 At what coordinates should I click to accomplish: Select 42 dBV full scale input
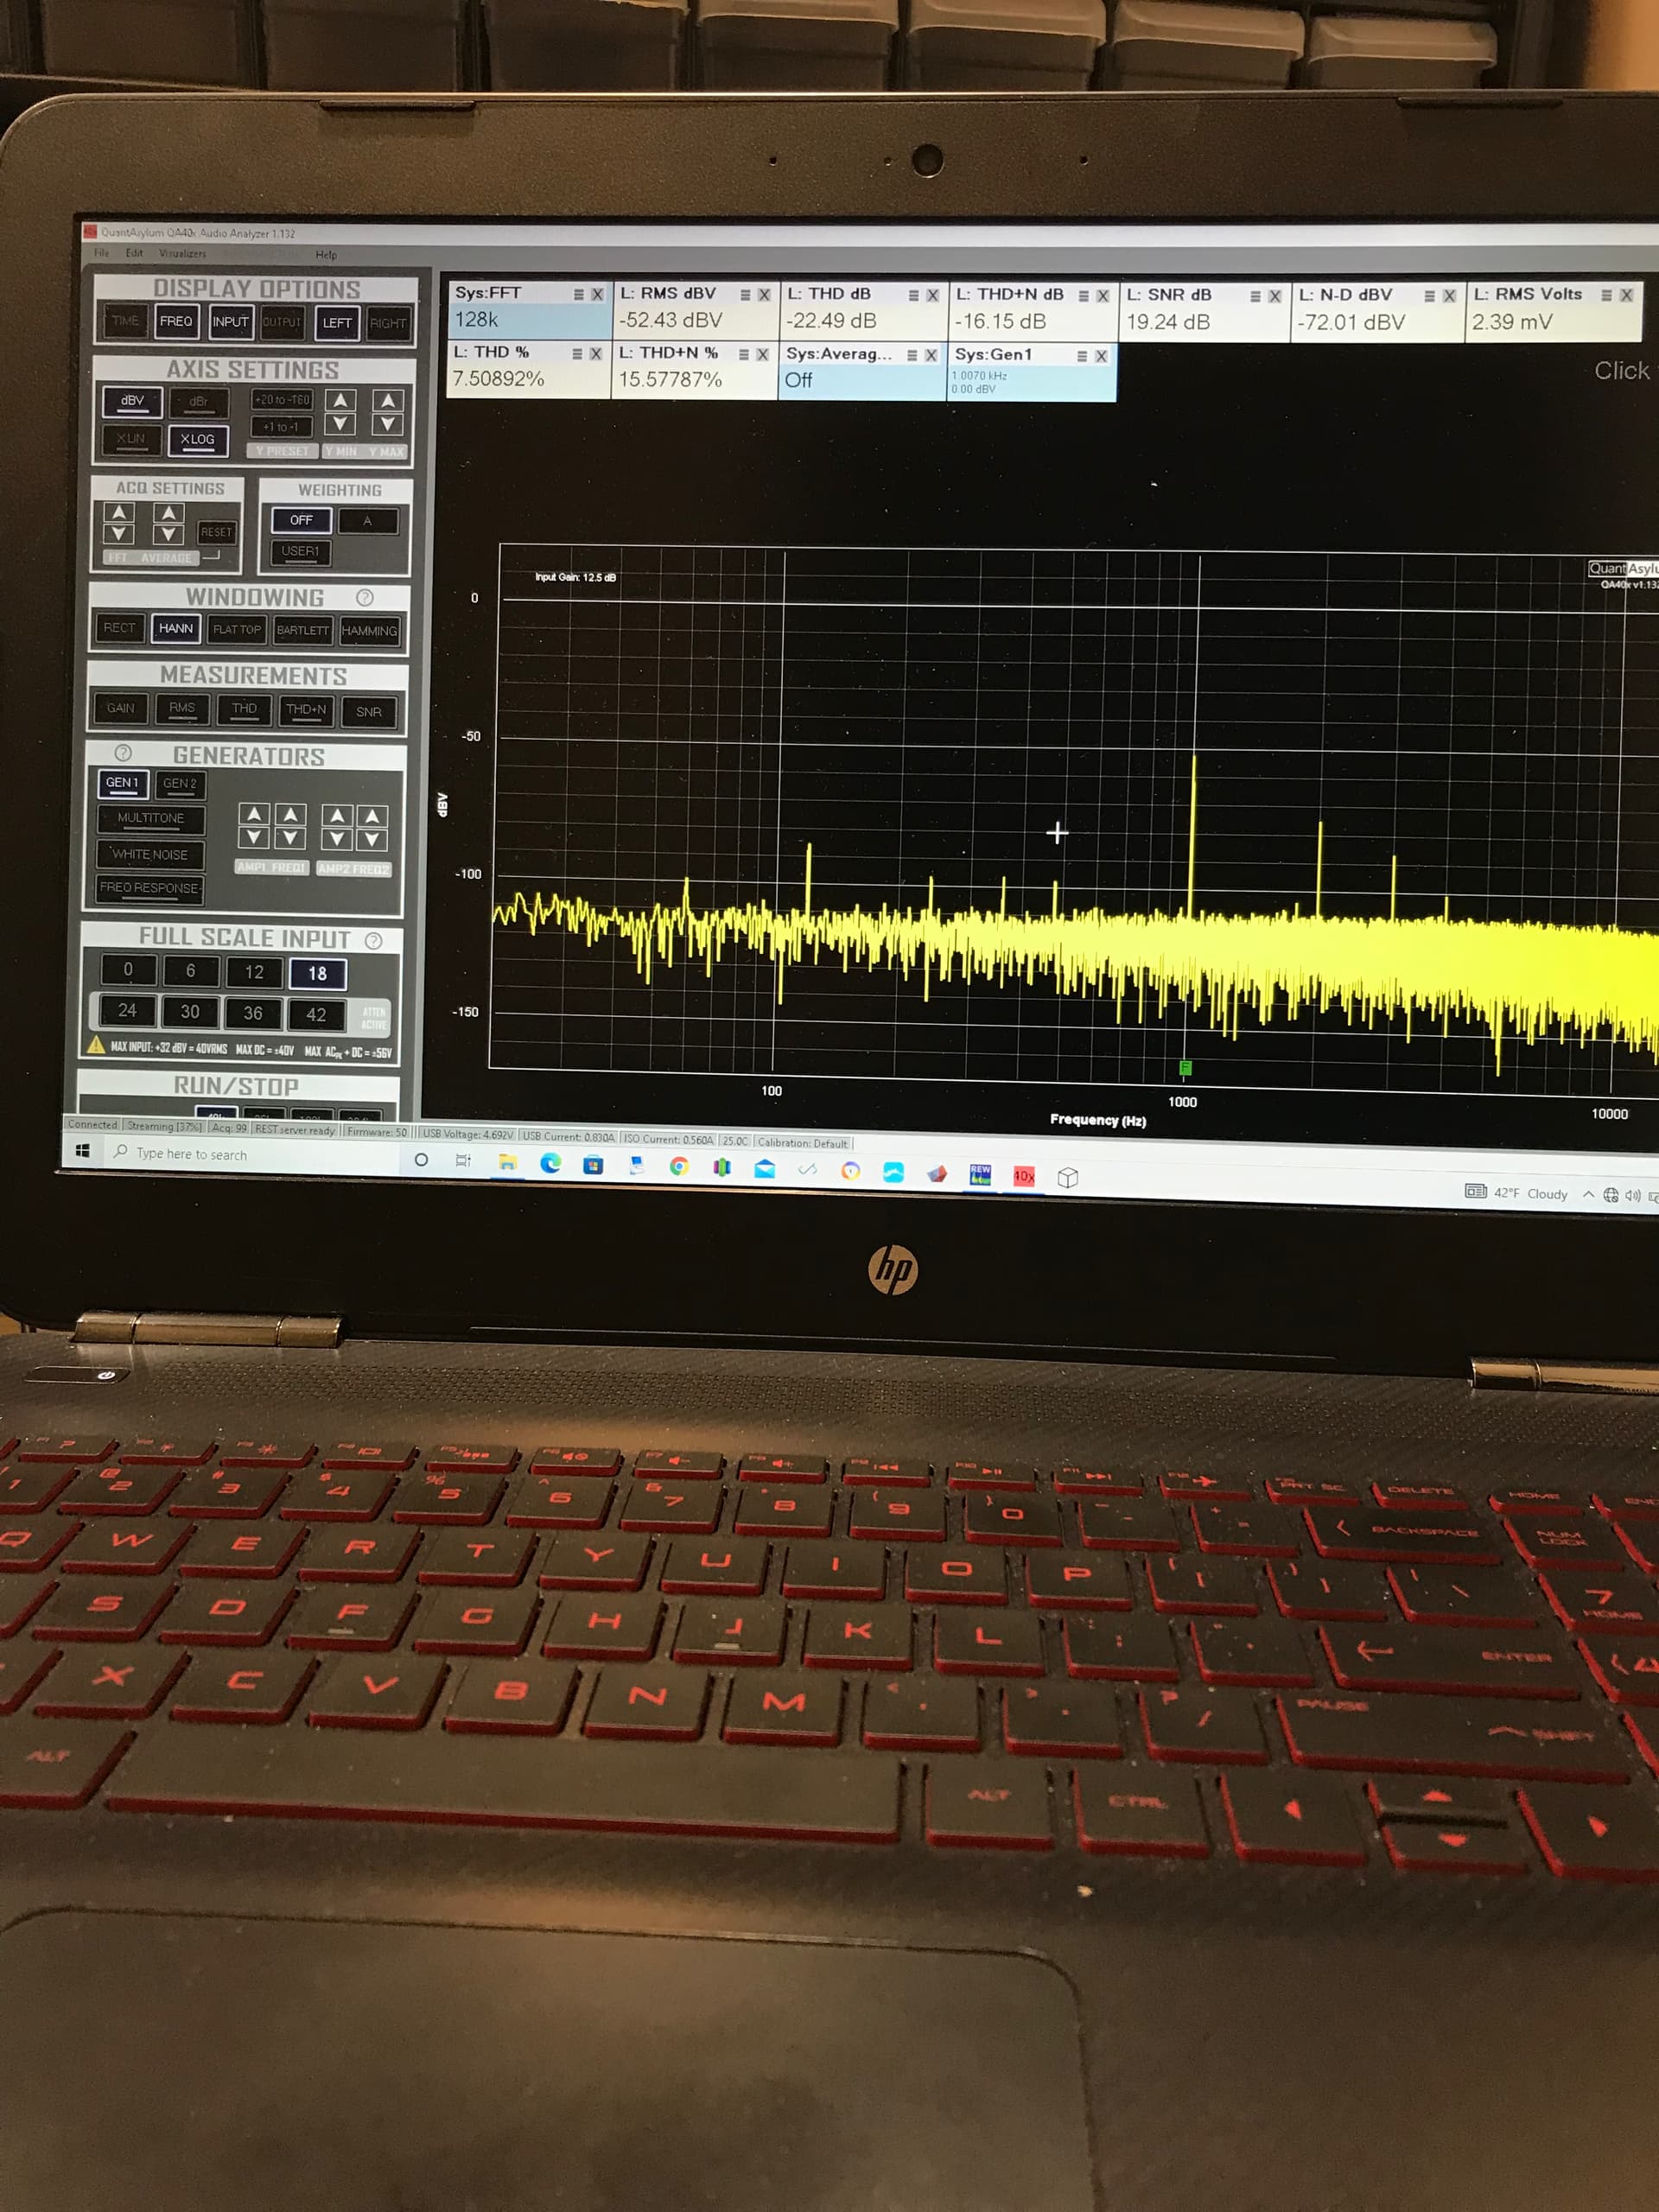click(x=316, y=1014)
